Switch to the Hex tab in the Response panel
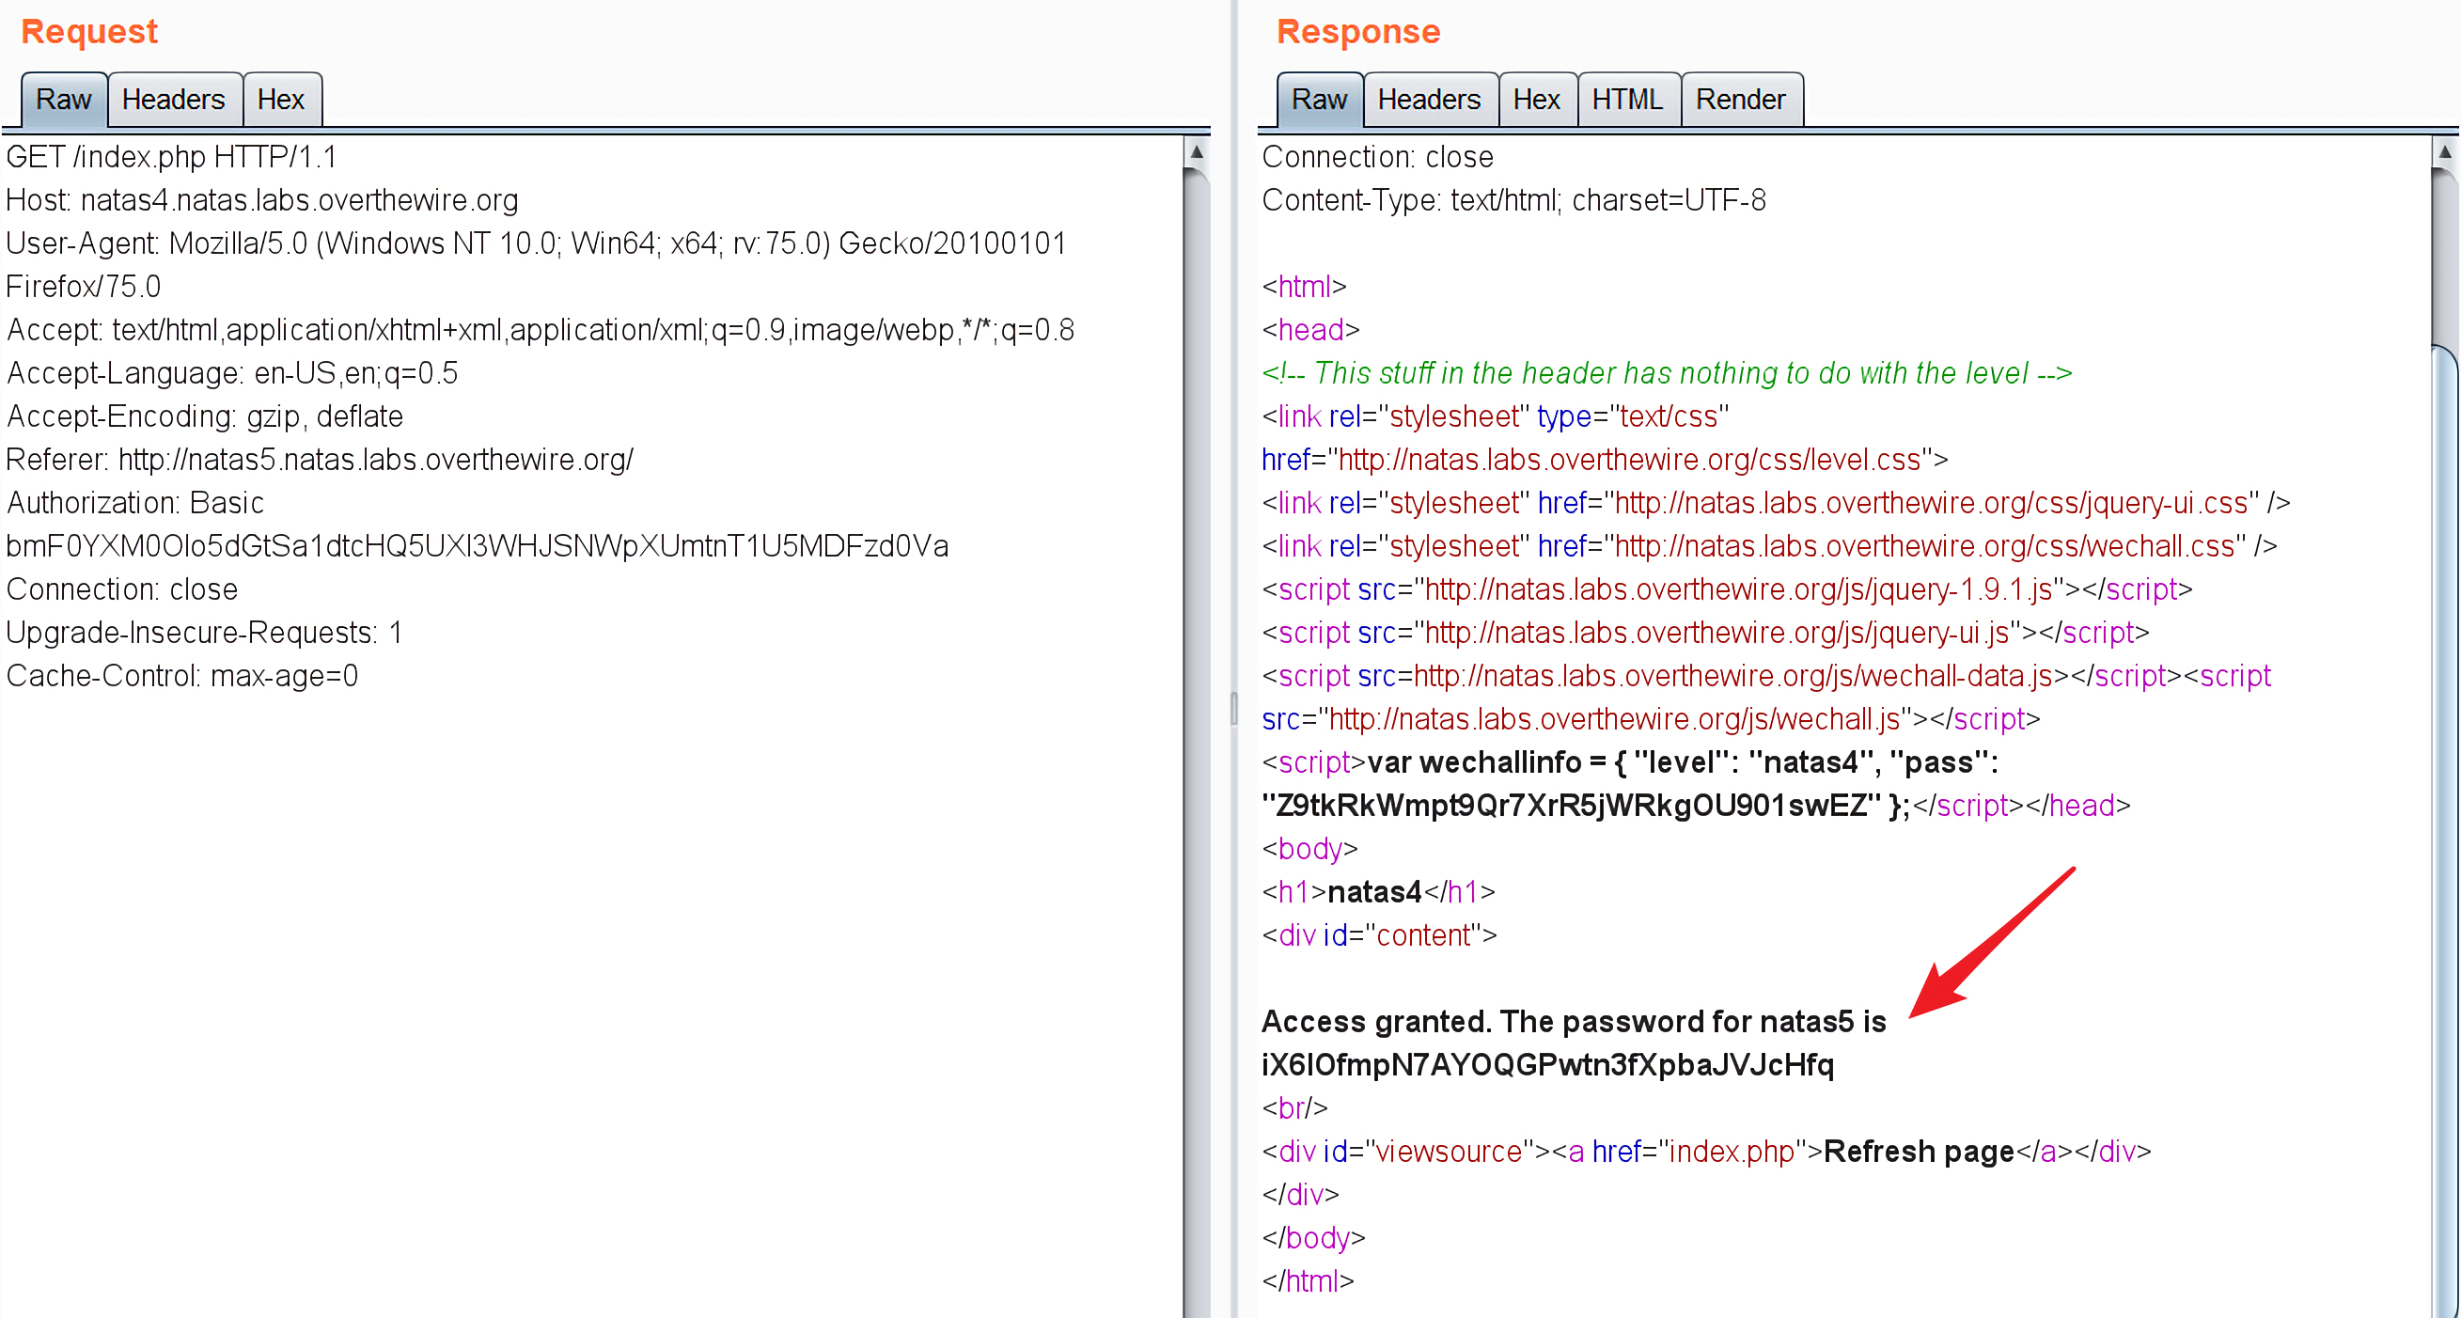This screenshot has height=1318, width=2461. point(1536,100)
